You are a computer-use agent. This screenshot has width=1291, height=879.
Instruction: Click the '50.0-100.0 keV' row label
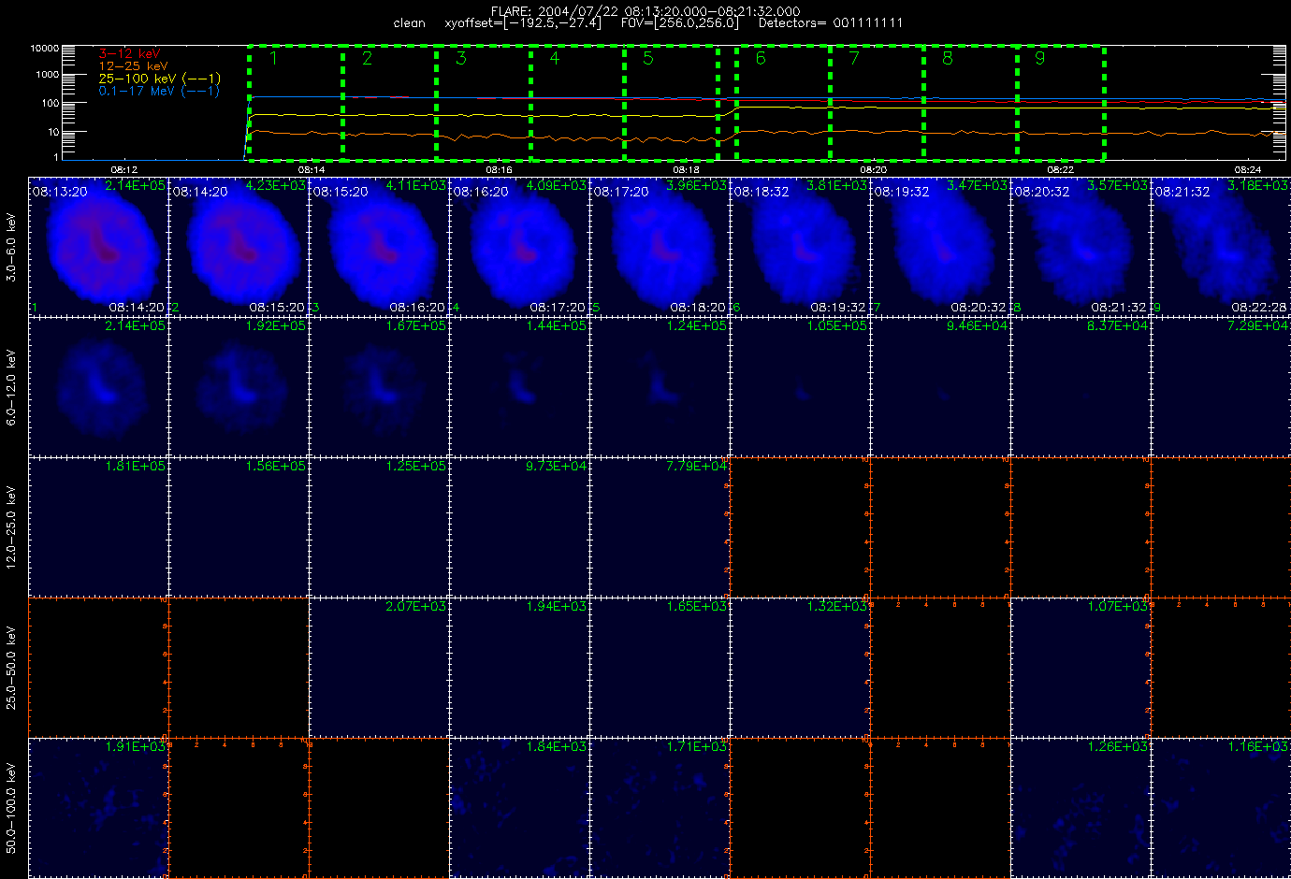tap(11, 808)
